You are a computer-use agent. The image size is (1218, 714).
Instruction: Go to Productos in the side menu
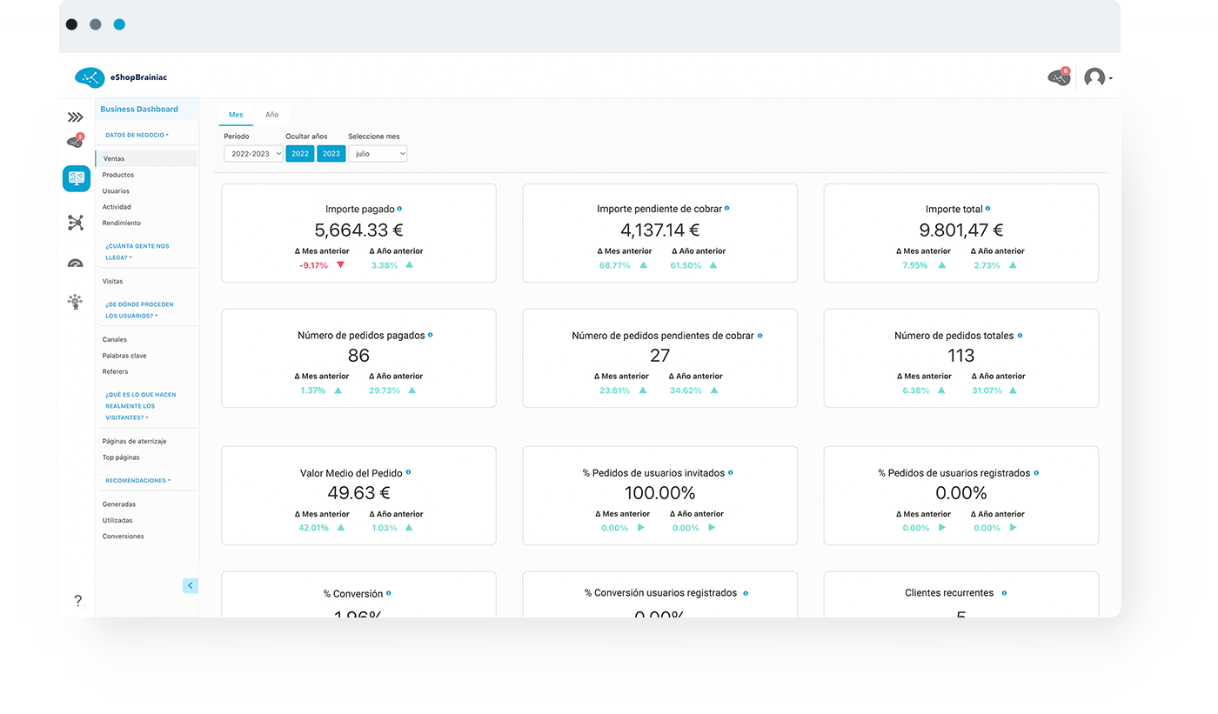[x=118, y=175]
